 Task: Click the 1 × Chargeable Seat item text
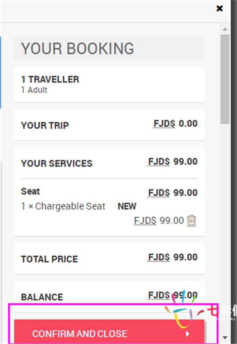point(63,206)
